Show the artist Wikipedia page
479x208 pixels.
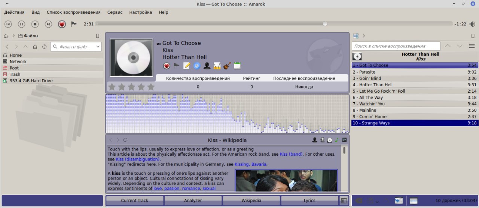[x=315, y=140]
